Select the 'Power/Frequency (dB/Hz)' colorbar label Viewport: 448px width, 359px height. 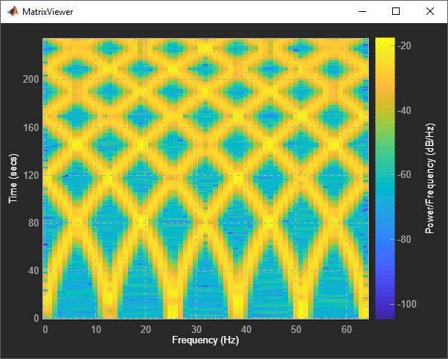tap(430, 179)
